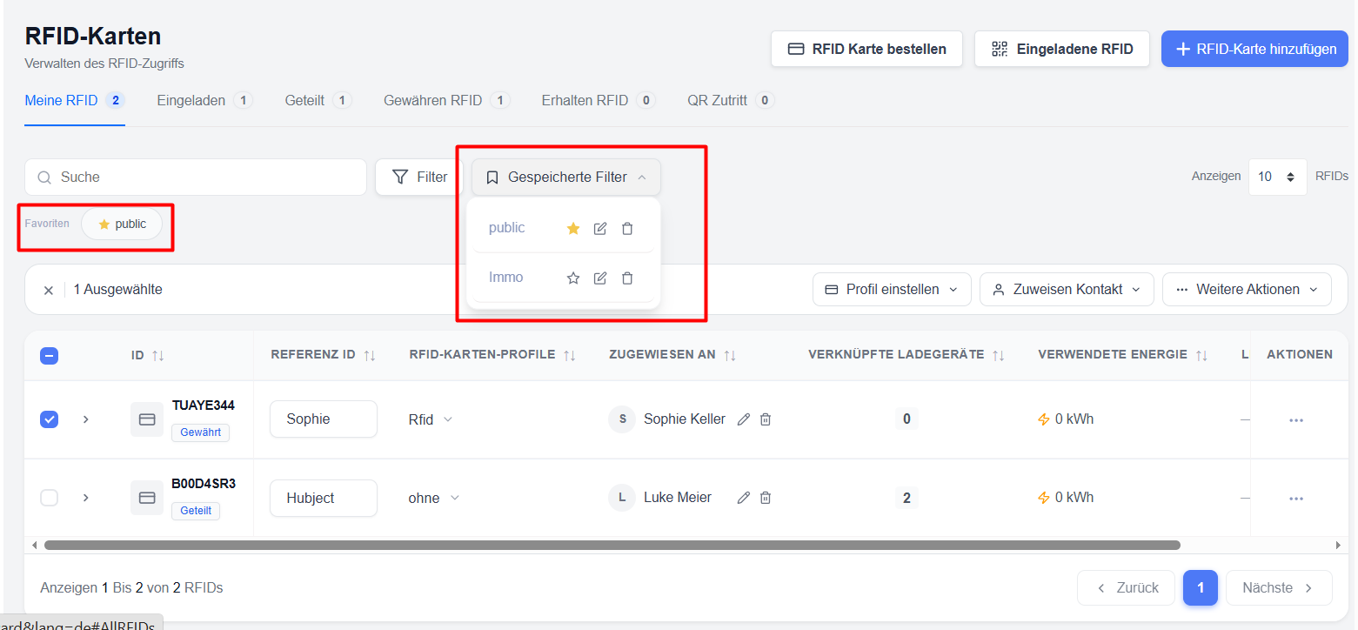Sort by Referenz ID column arrows
This screenshot has width=1358, height=630.
point(370,355)
